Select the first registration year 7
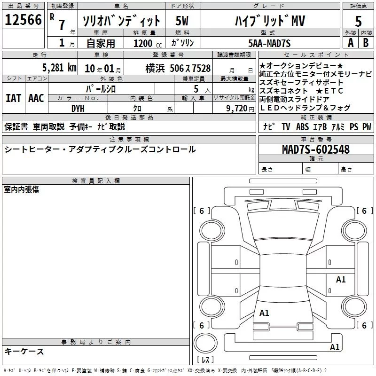 pos(62,25)
